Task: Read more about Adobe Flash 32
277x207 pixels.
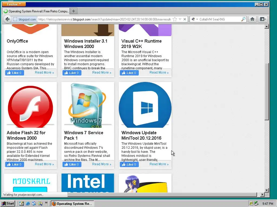Action: [44, 164]
